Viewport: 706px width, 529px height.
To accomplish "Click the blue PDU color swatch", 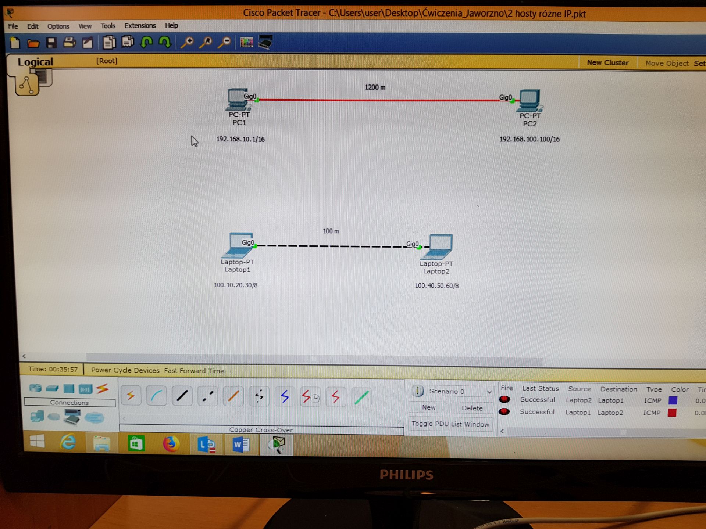I will coord(673,400).
